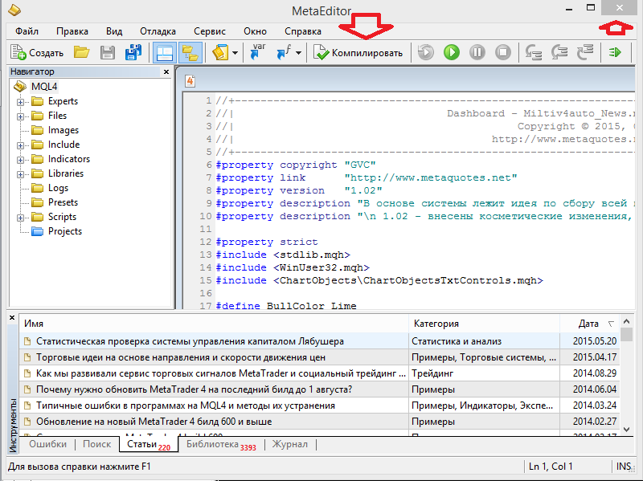Click the function list f icon

click(x=284, y=52)
